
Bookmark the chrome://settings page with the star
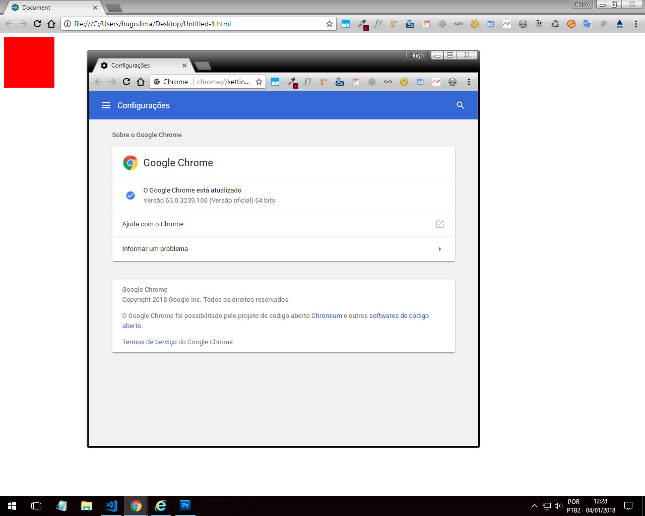pyautogui.click(x=259, y=82)
